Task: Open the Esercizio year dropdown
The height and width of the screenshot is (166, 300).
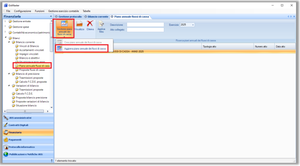Action: pos(193,25)
